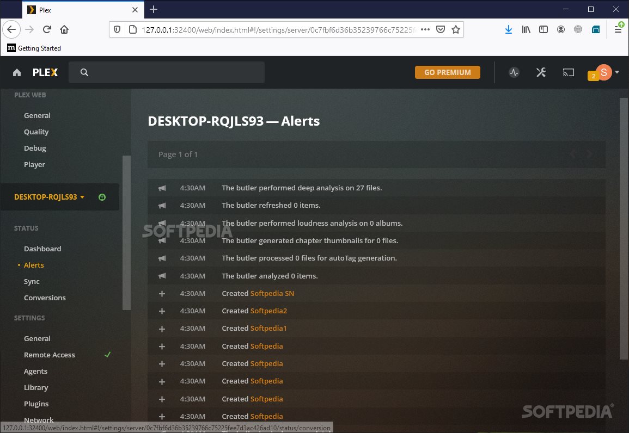
Task: Click plus icon on Created Softpedia2 row
Action: [x=162, y=311]
